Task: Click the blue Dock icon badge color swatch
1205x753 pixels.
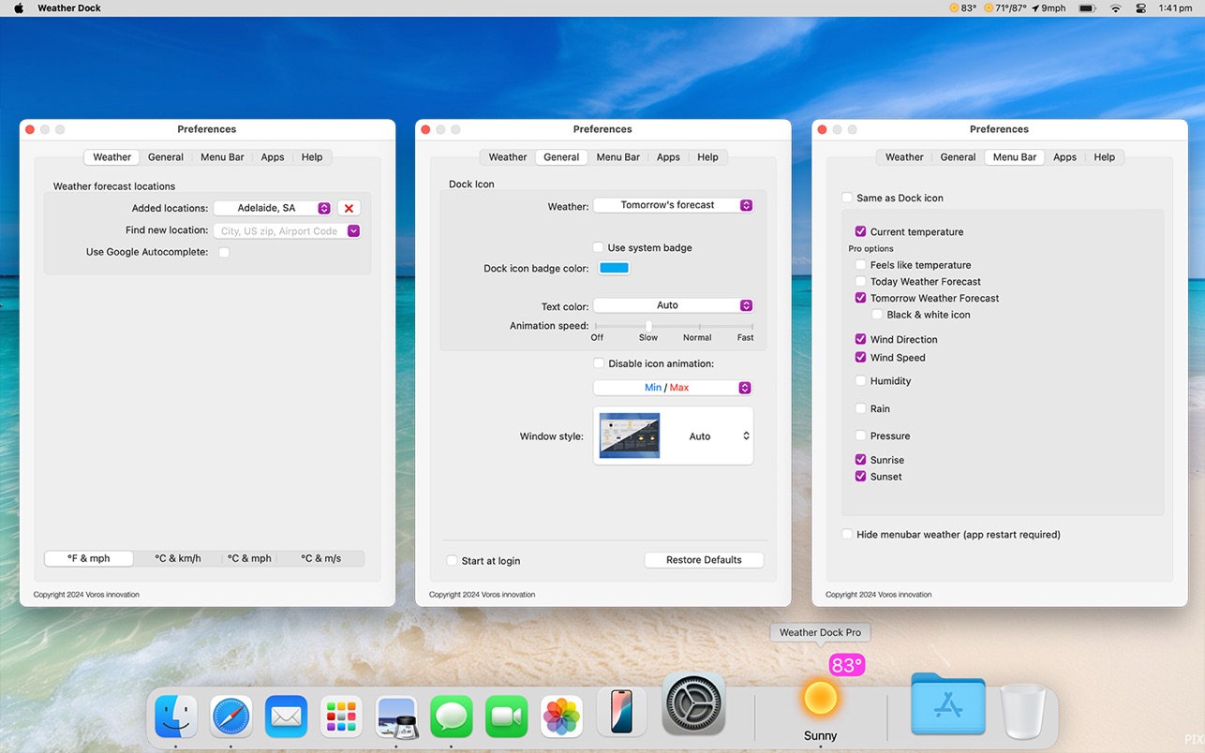Action: tap(615, 268)
